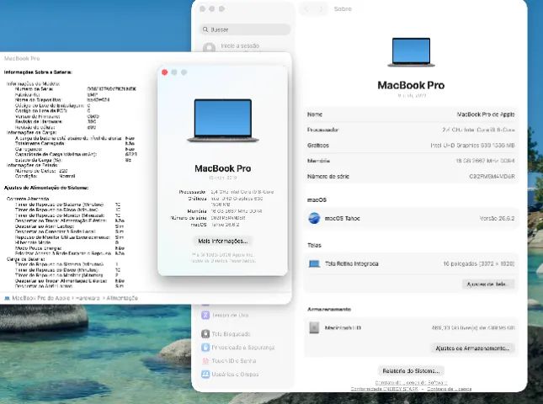Click the 'Hibernate Mode' line in report

[67, 242]
